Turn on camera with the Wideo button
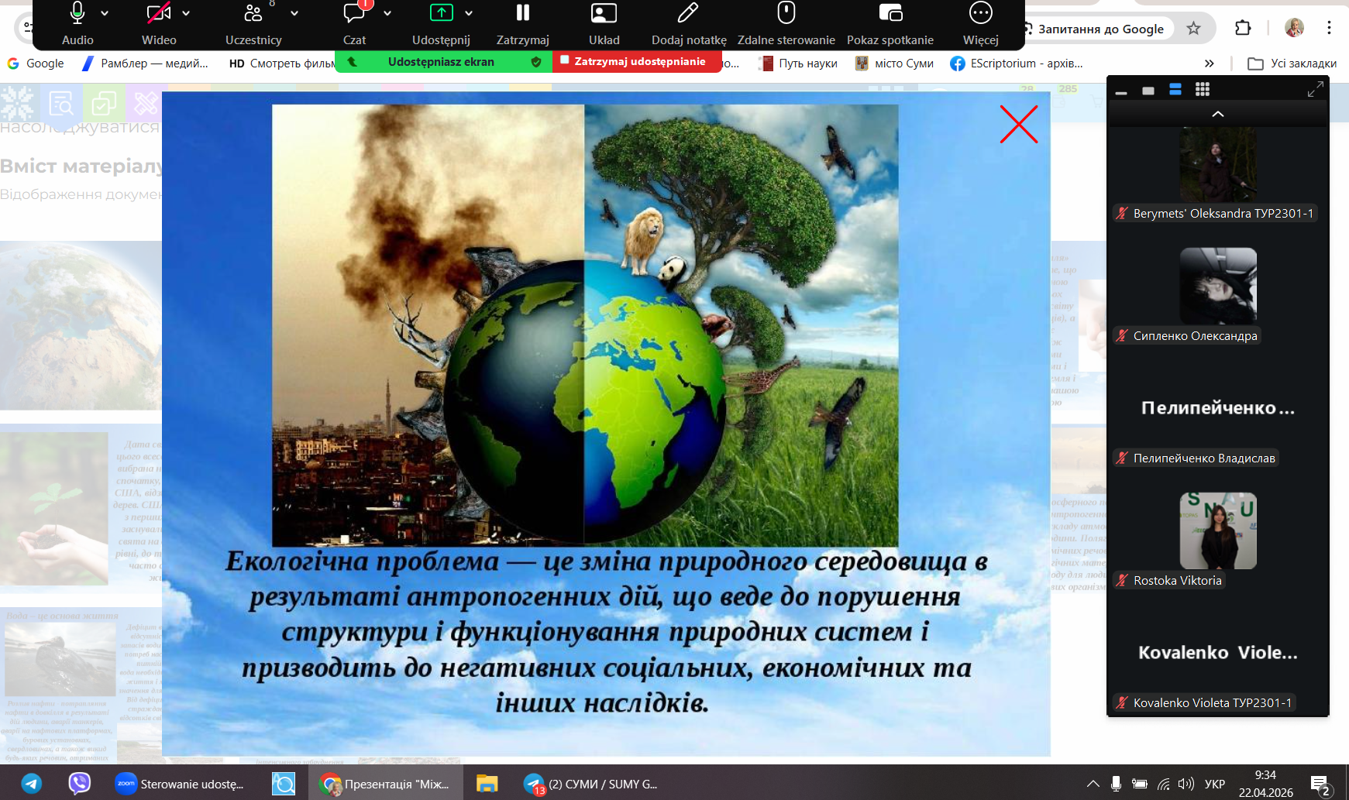 158,13
